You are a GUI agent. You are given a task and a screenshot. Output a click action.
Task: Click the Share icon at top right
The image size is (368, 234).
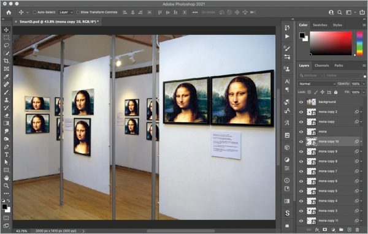coord(362,12)
